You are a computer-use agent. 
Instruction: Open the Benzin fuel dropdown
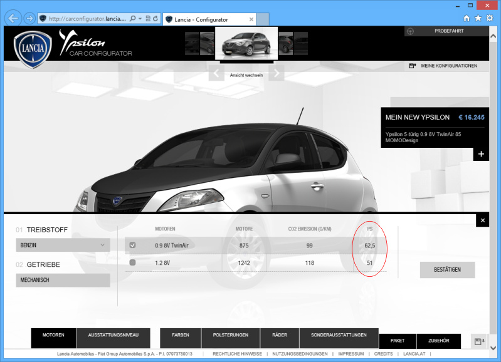63,245
